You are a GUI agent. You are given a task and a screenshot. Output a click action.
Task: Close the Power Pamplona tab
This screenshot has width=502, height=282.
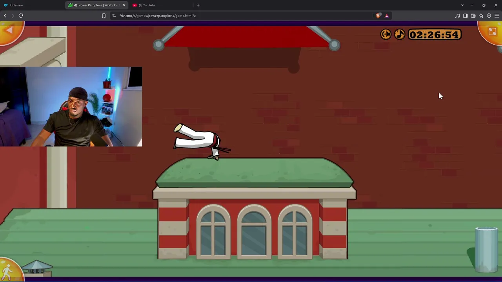124,5
